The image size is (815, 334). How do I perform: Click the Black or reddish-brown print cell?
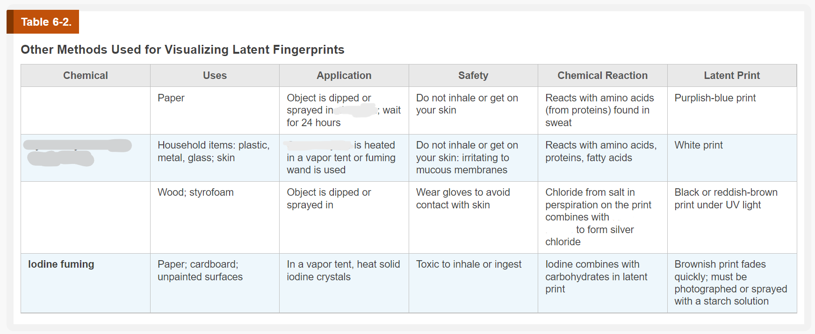click(x=726, y=199)
